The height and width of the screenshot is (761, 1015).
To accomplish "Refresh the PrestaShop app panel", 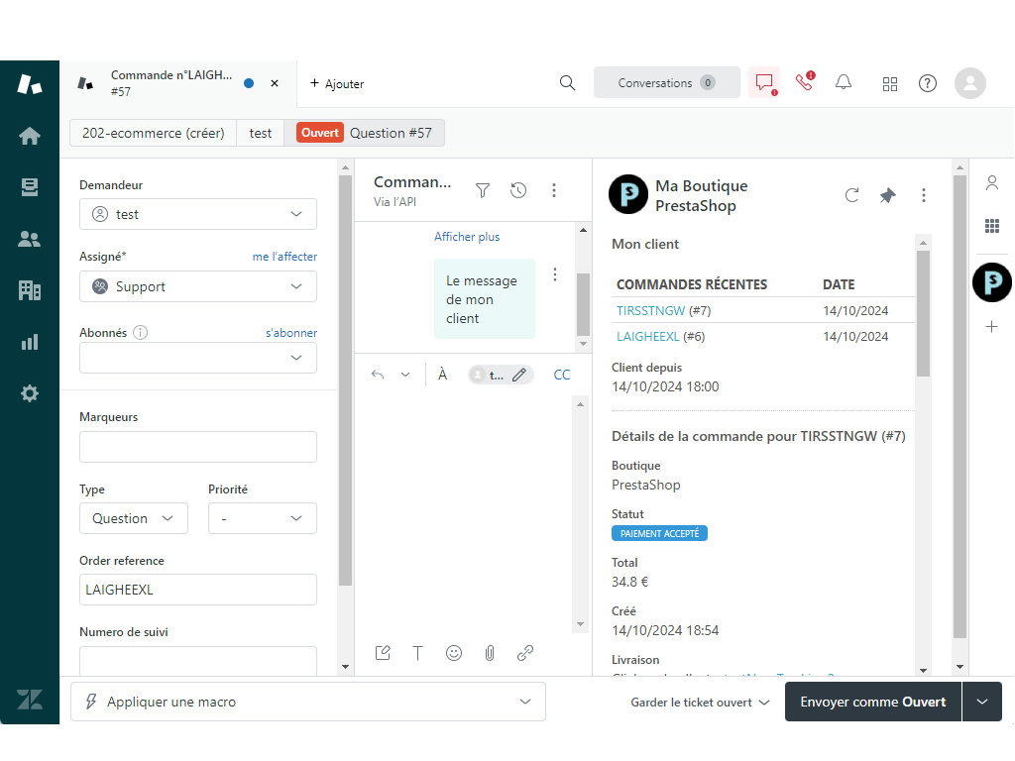I will coord(851,195).
